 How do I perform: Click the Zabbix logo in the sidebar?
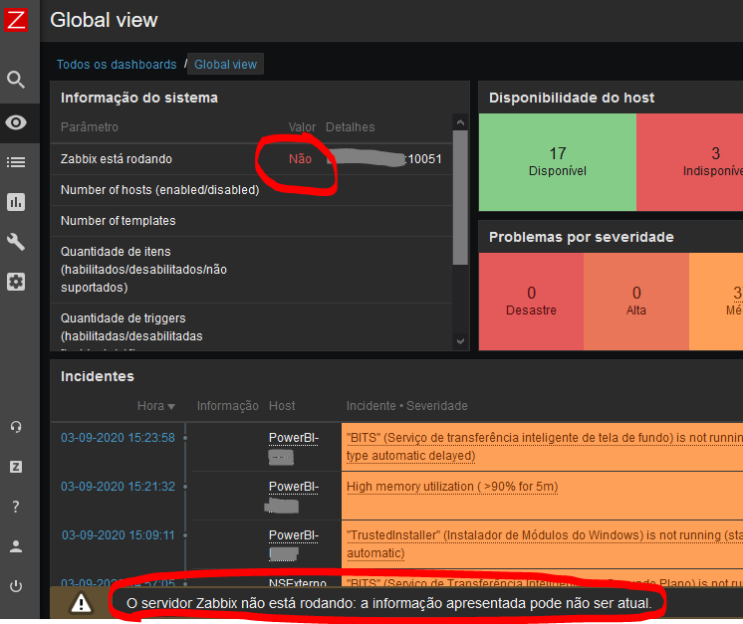tap(16, 20)
